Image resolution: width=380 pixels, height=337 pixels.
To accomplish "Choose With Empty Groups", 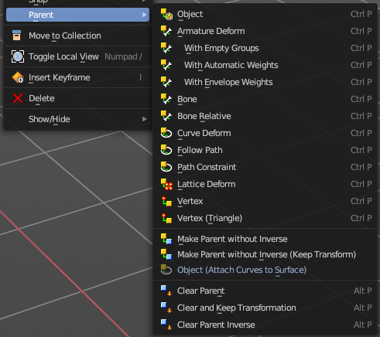I will click(x=265, y=48).
